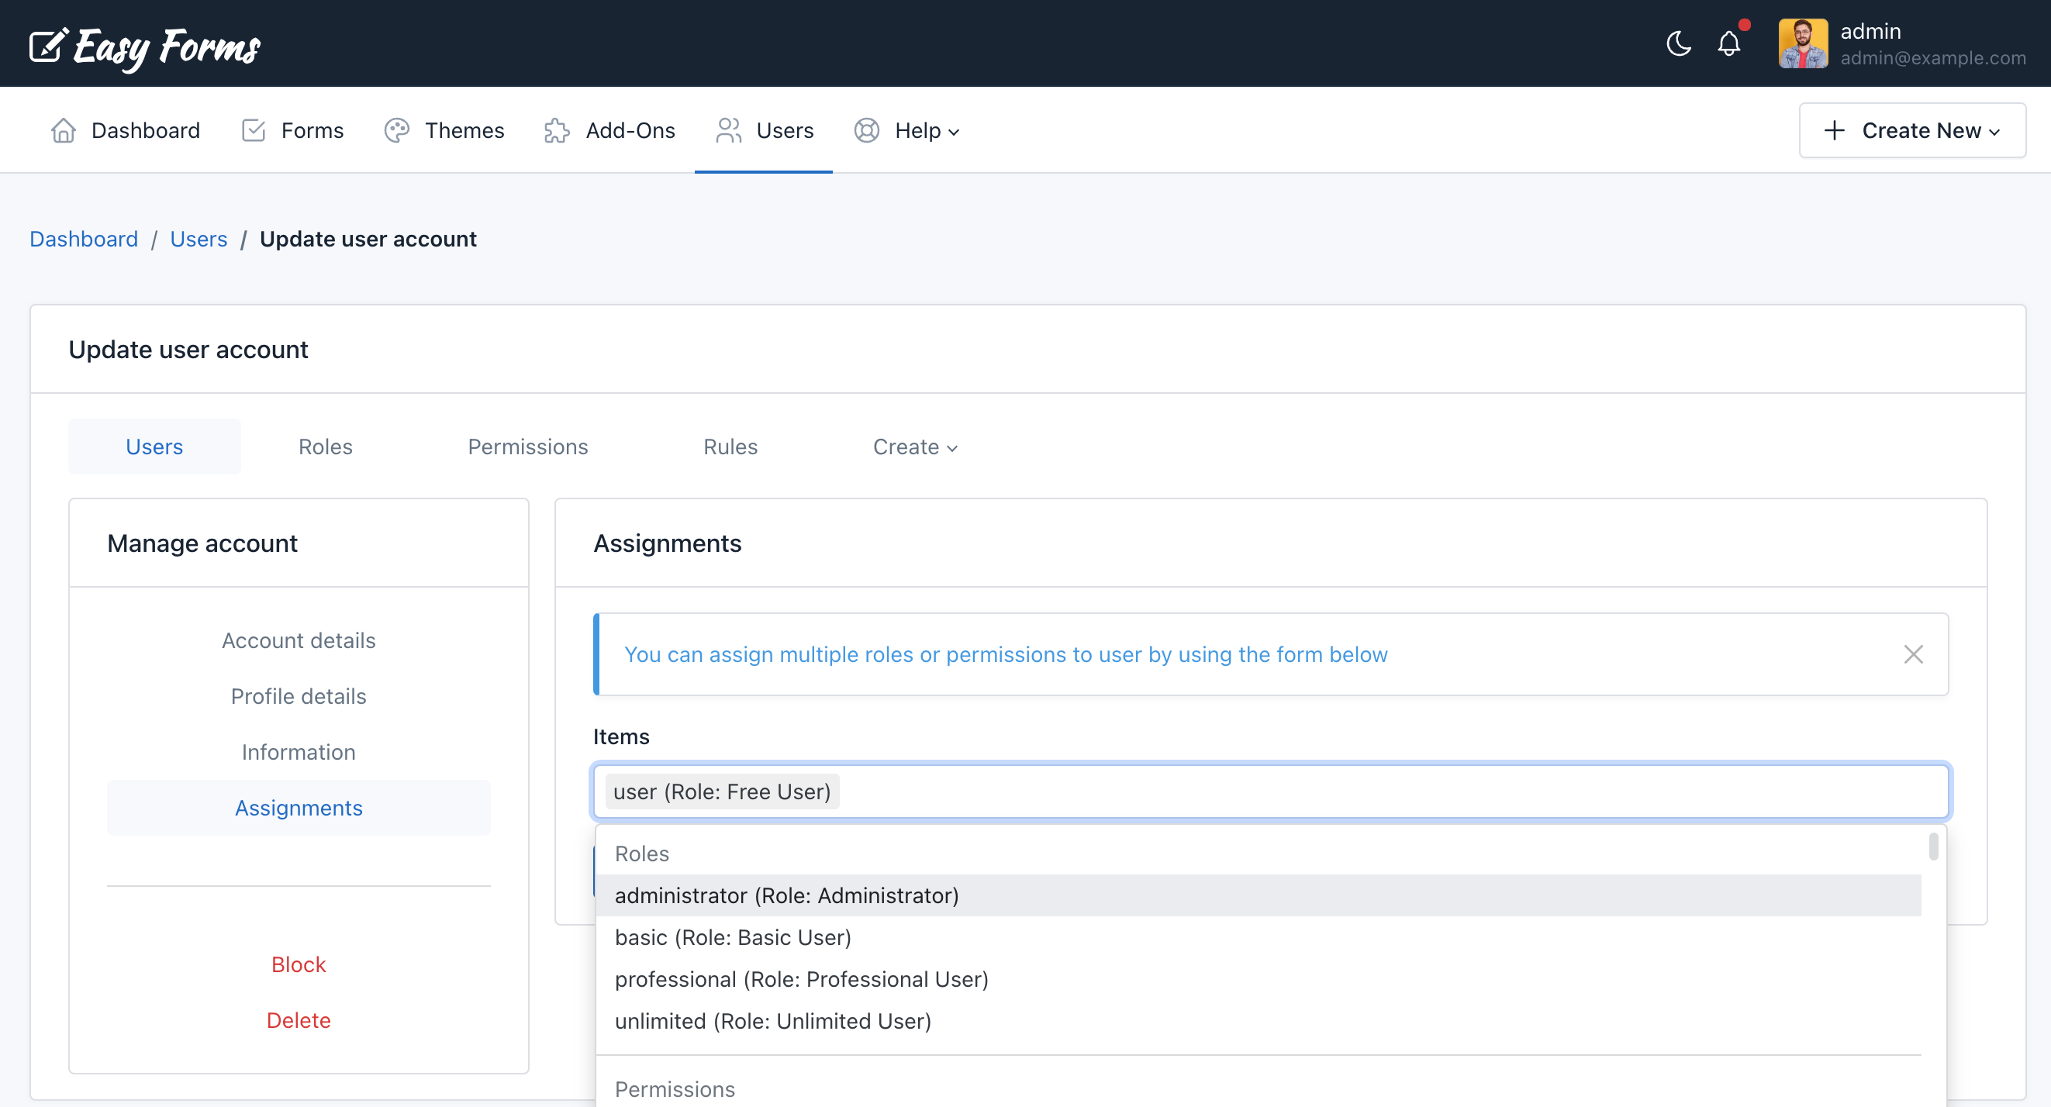
Task: Go to Profile details in Manage account
Action: (298, 695)
